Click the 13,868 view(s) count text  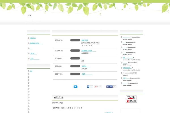(x=127, y=55)
